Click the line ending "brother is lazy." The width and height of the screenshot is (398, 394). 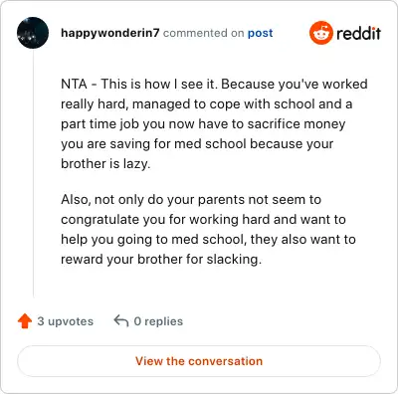[105, 163]
